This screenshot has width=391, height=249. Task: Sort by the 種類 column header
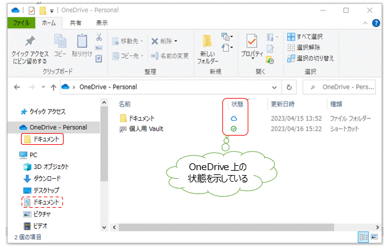click(x=336, y=104)
